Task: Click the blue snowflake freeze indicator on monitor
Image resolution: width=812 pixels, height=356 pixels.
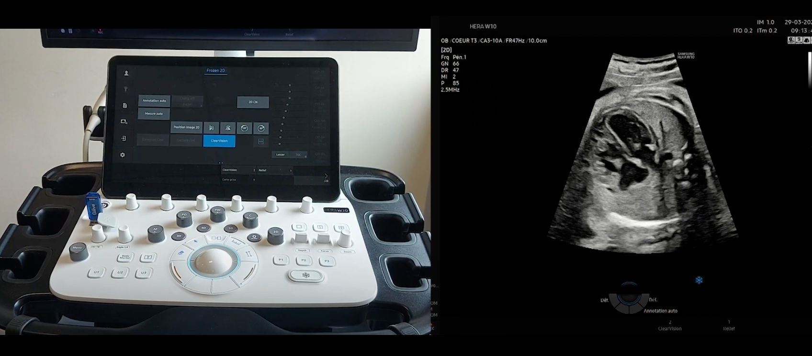Action: click(699, 280)
